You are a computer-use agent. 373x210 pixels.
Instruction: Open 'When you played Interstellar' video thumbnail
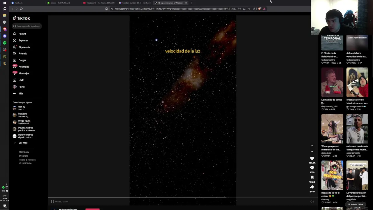(x=332, y=129)
